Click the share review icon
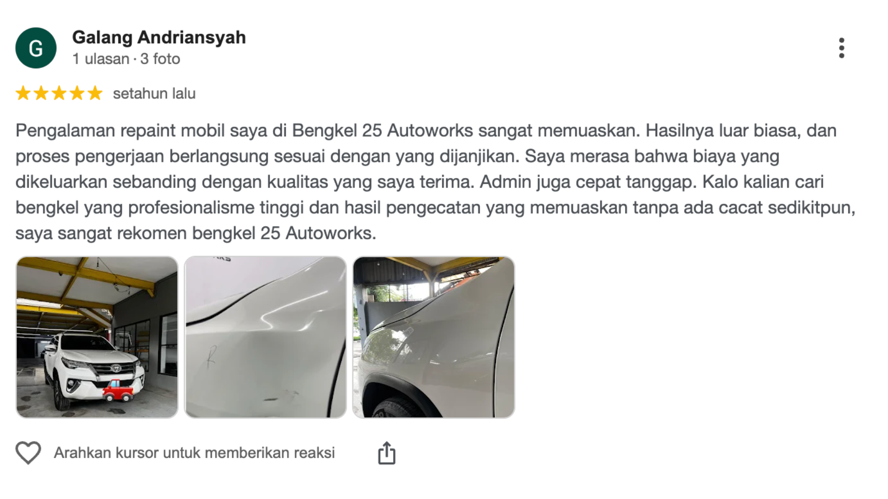The height and width of the screenshot is (499, 888). click(x=387, y=453)
